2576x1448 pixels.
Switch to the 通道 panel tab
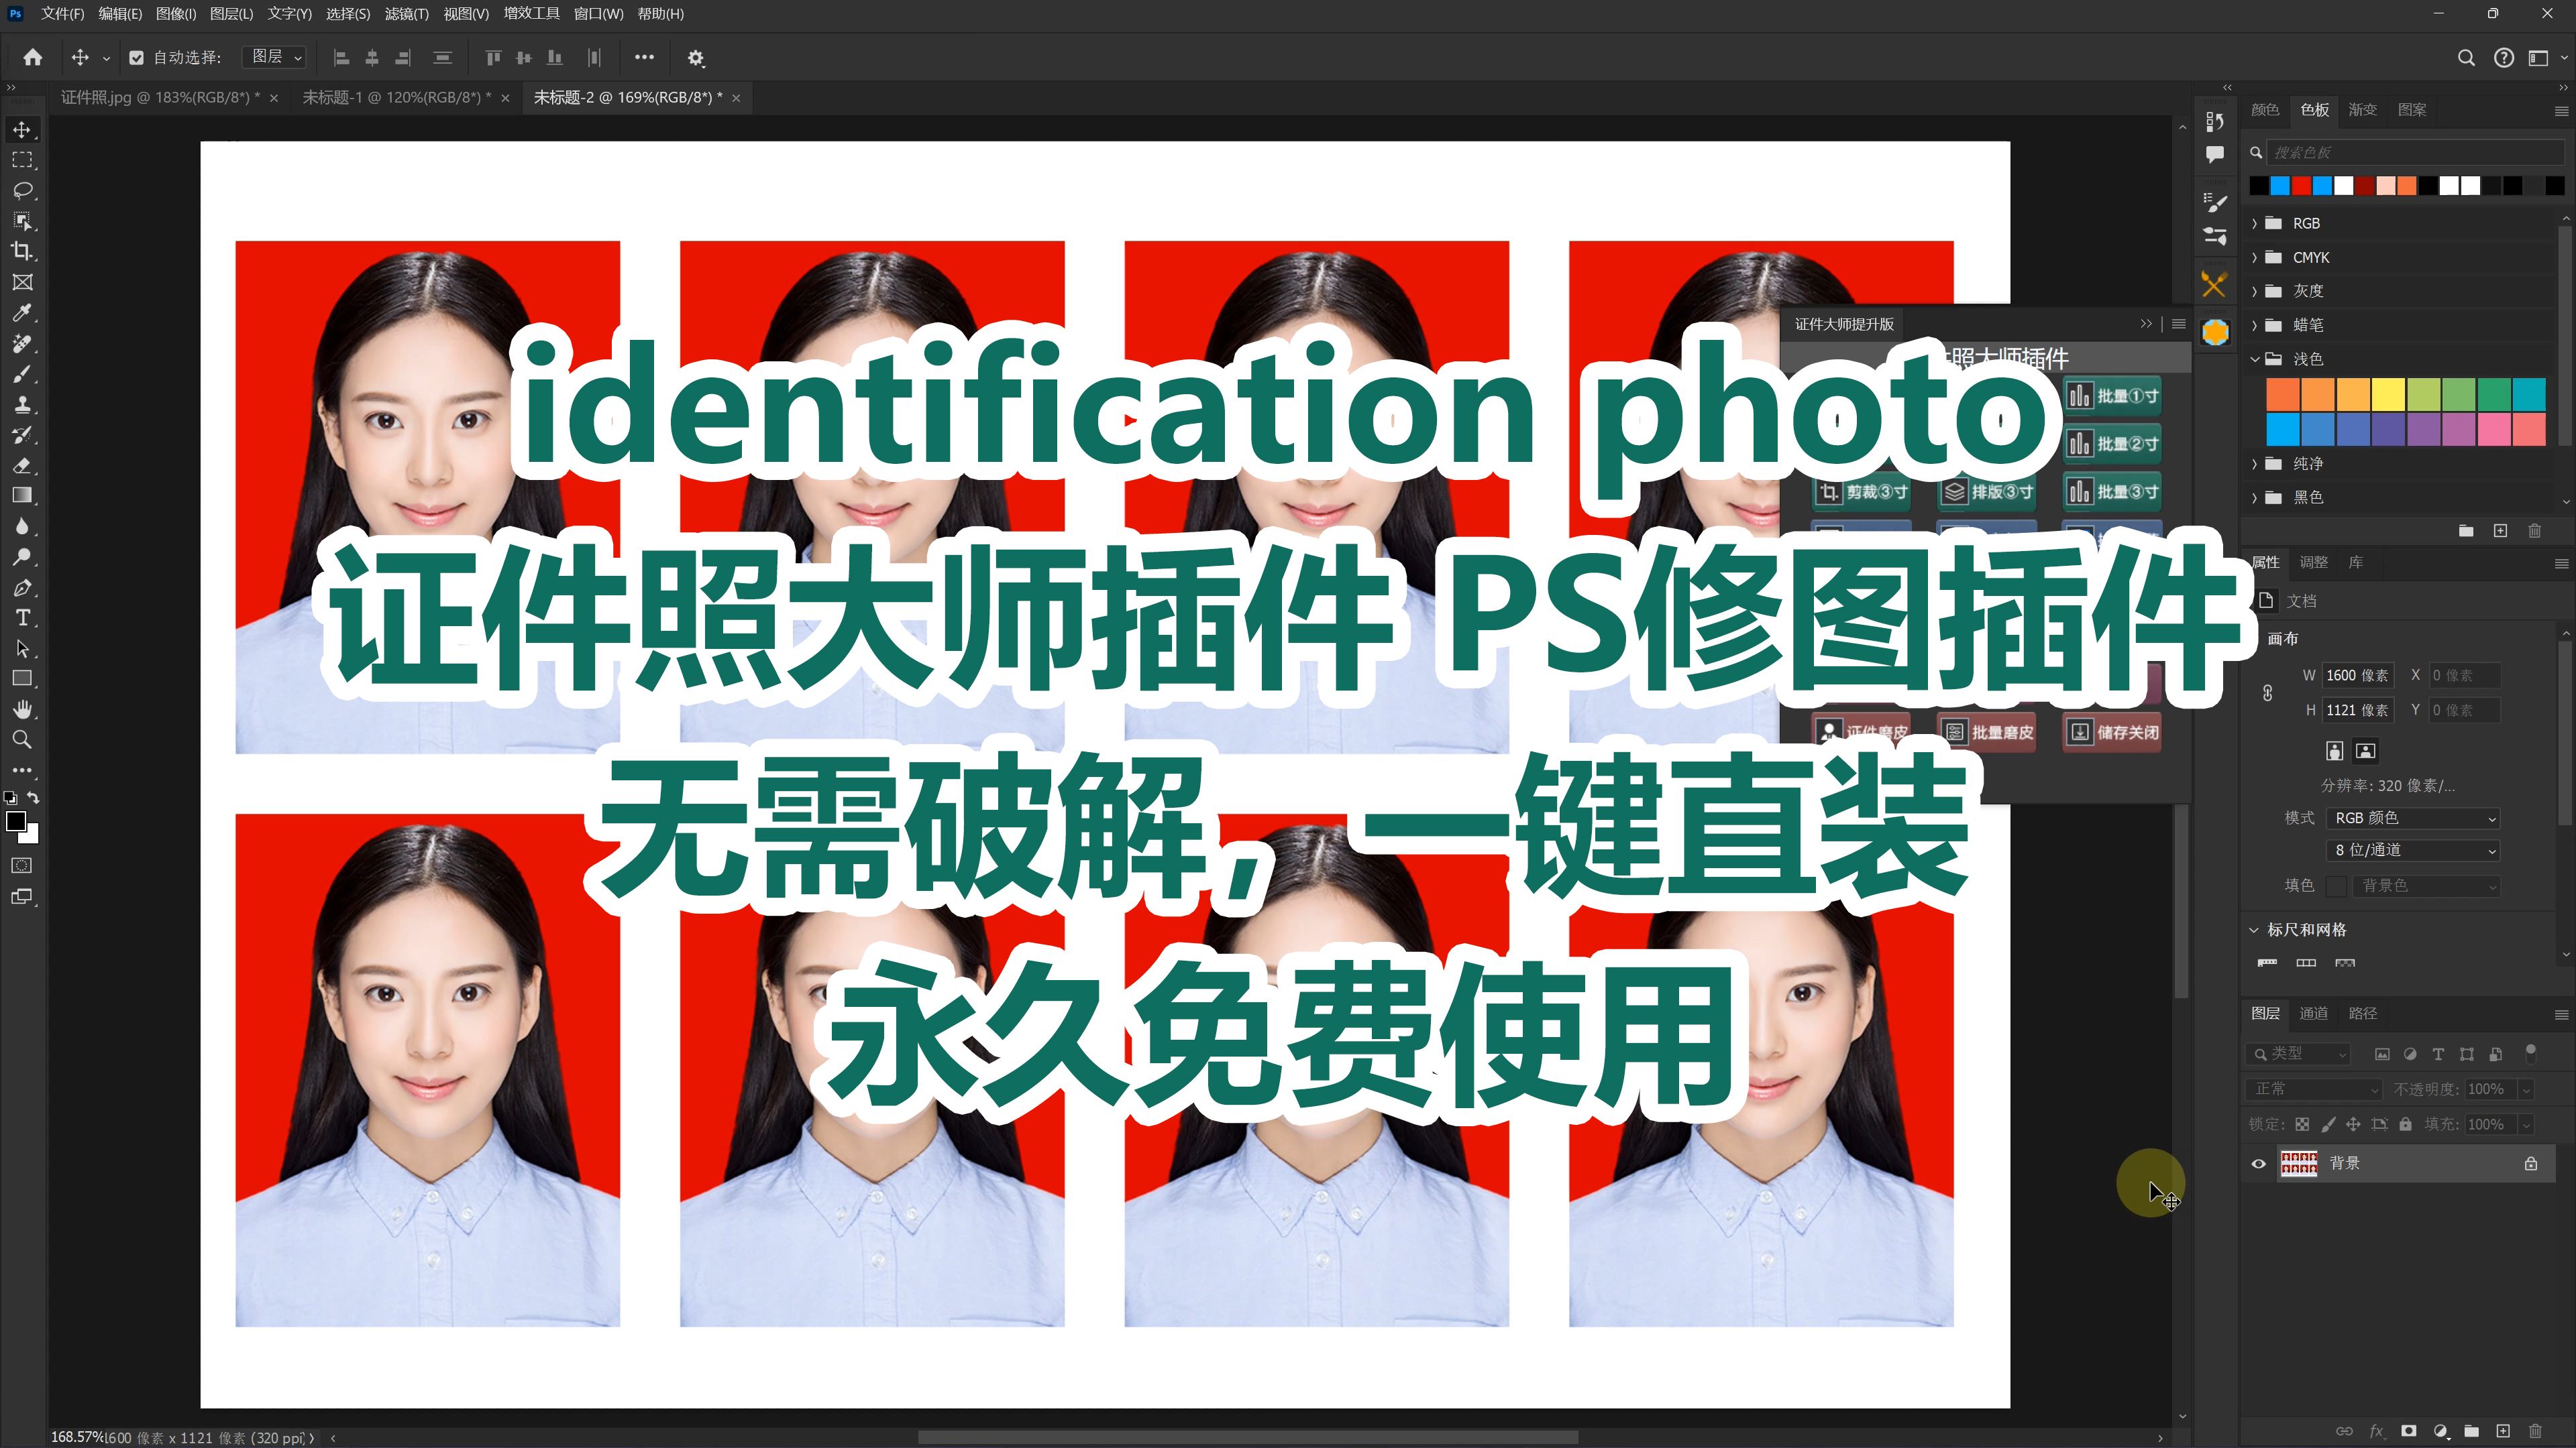pos(2313,1014)
